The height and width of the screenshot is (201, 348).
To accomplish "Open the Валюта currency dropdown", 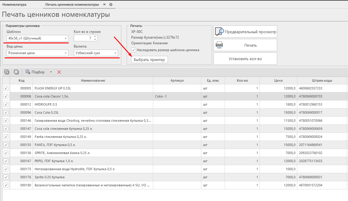I will pos(115,53).
